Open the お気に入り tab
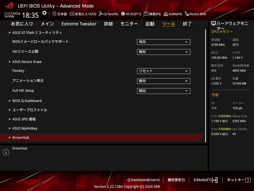 tap(22, 24)
